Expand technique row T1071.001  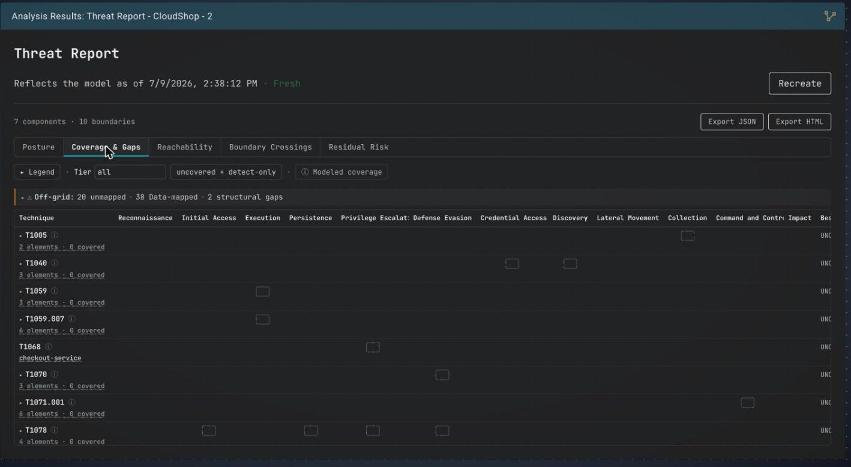[x=21, y=403]
